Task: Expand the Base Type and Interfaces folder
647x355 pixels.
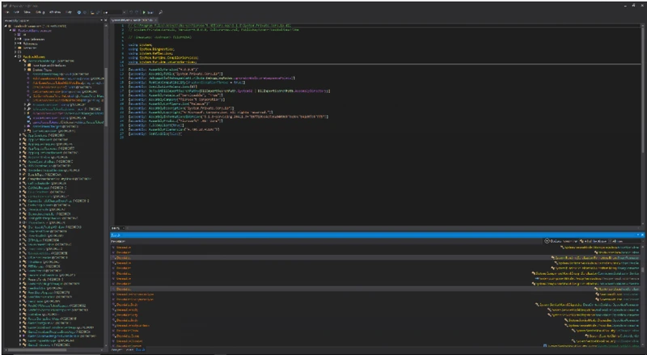Action: point(25,66)
